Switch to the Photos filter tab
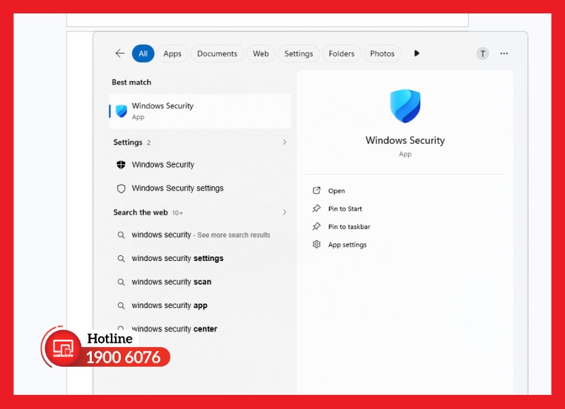 (x=382, y=54)
